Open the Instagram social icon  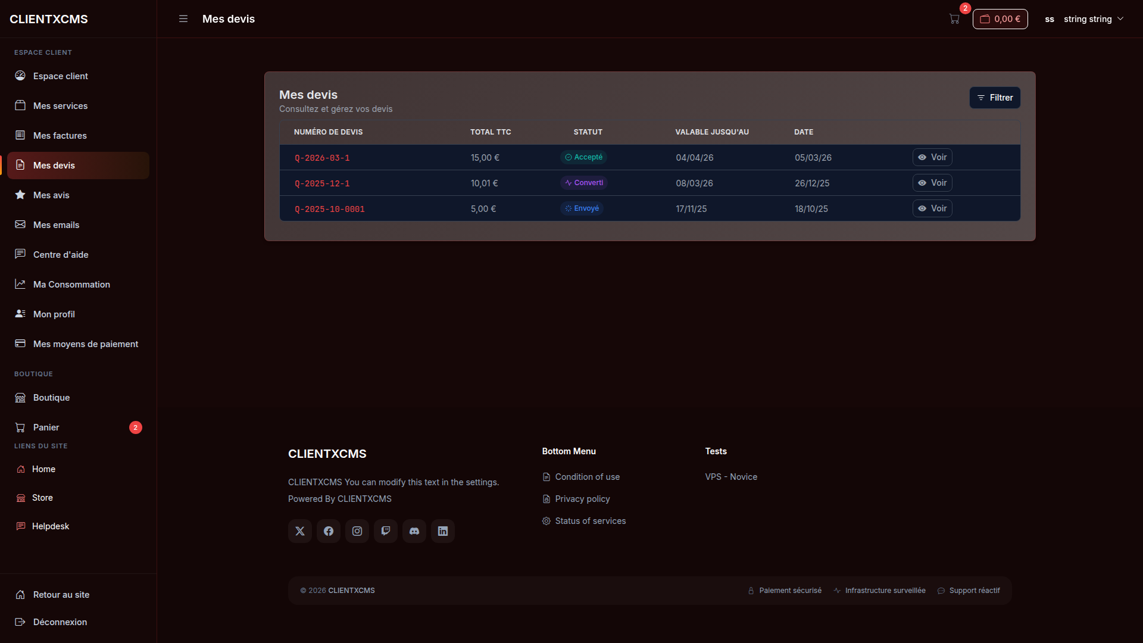pyautogui.click(x=357, y=531)
